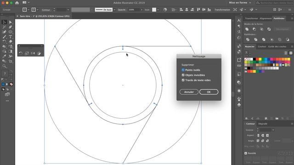The width and height of the screenshot is (294, 165).
Task: Open the Edit Toolbar three-dots button
Action: (7, 101)
